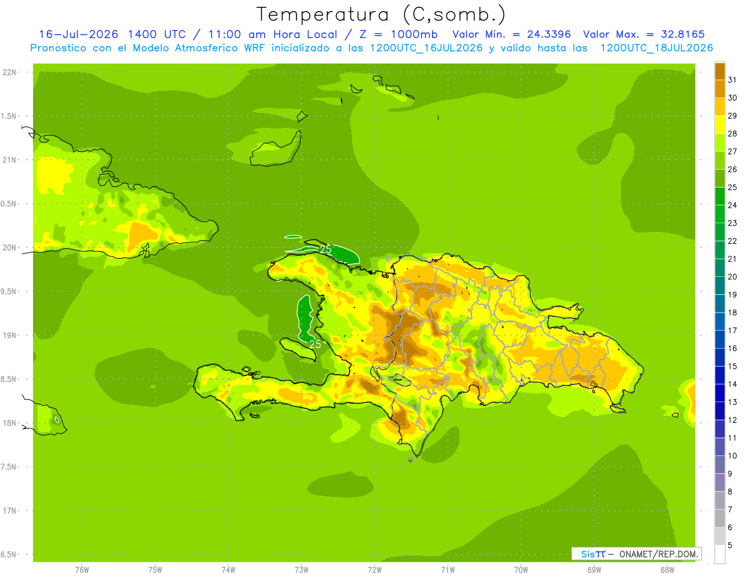This screenshot has height=578, width=749.
Task: Select the colorbar swatch between 13 and 14
Action: (x=720, y=393)
